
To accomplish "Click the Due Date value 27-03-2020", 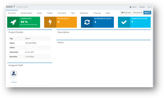I will click(29, 57).
